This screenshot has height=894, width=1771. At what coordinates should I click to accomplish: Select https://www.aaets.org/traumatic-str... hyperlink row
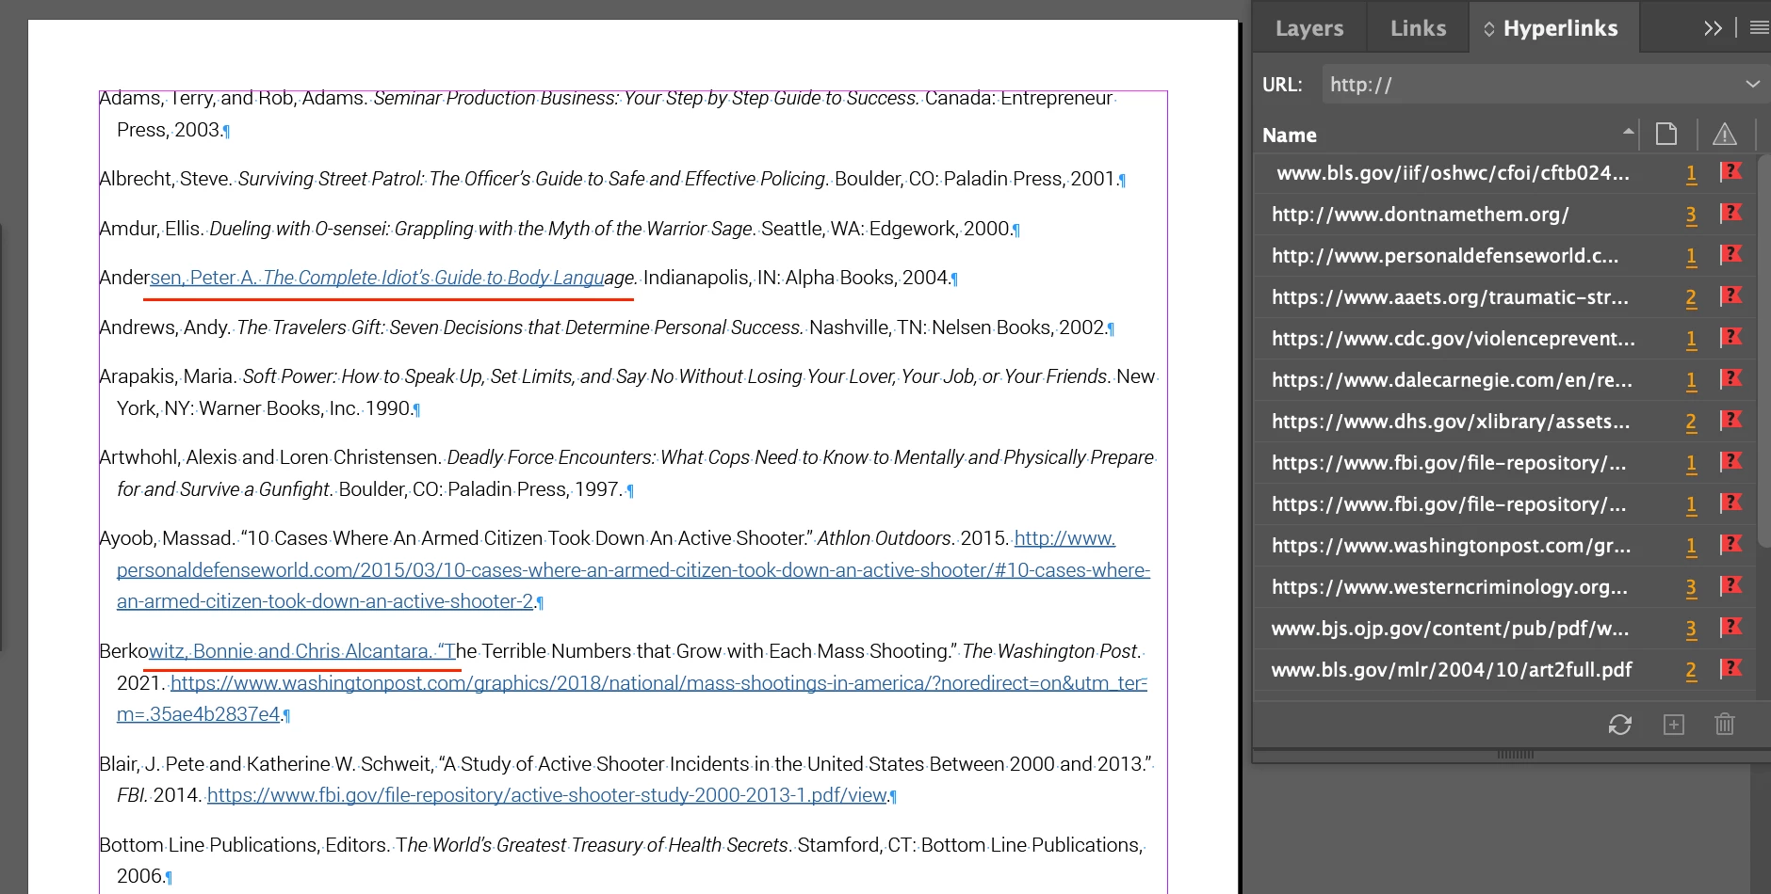[1504, 297]
